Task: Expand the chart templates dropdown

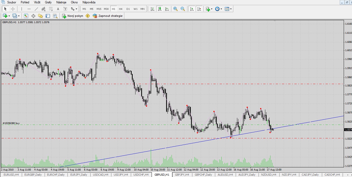Action: pos(231,9)
